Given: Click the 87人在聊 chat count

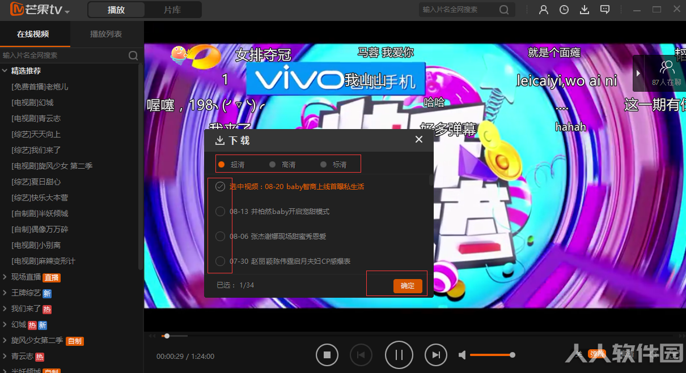Looking at the screenshot, I should click(x=667, y=83).
